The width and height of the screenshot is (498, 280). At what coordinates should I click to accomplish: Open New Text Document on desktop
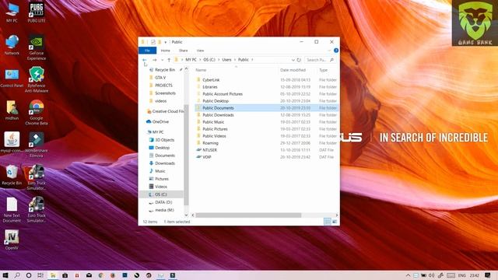[x=12, y=209]
